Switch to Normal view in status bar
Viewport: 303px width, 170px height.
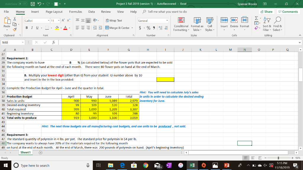coord(246,158)
